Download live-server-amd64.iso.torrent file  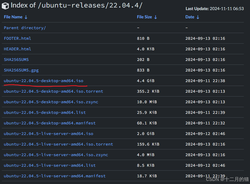tap(58, 144)
